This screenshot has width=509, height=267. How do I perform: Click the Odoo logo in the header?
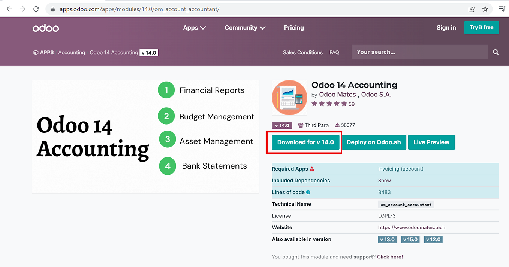(x=45, y=28)
